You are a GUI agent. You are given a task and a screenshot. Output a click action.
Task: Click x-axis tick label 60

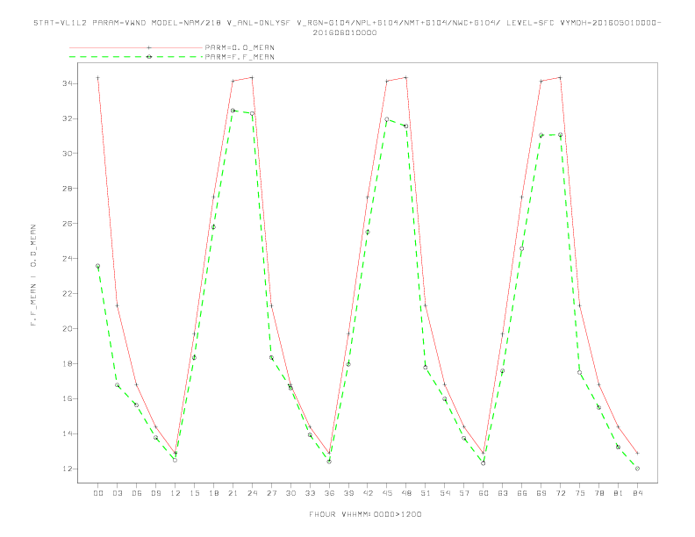point(484,493)
